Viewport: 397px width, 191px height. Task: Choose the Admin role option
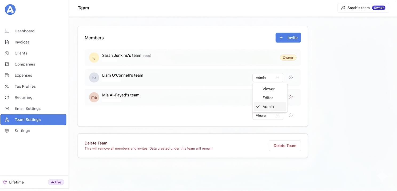pyautogui.click(x=270, y=107)
